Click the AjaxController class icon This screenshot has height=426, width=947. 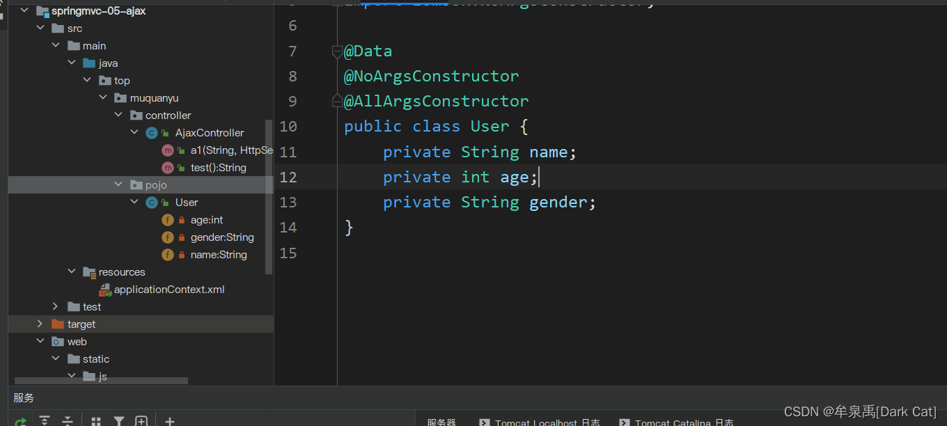pyautogui.click(x=152, y=132)
